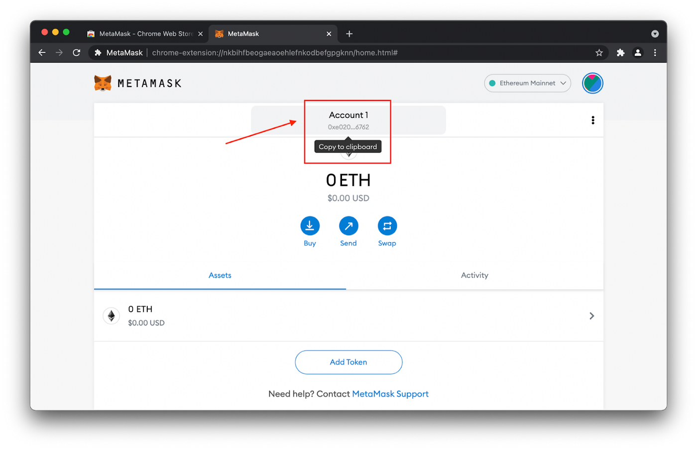Open a new browser tab

tap(349, 34)
